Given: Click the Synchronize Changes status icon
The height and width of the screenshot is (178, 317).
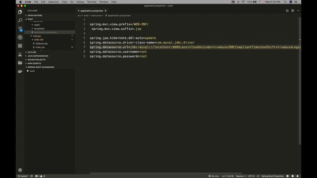Looking at the screenshot, I should pos(32,176).
